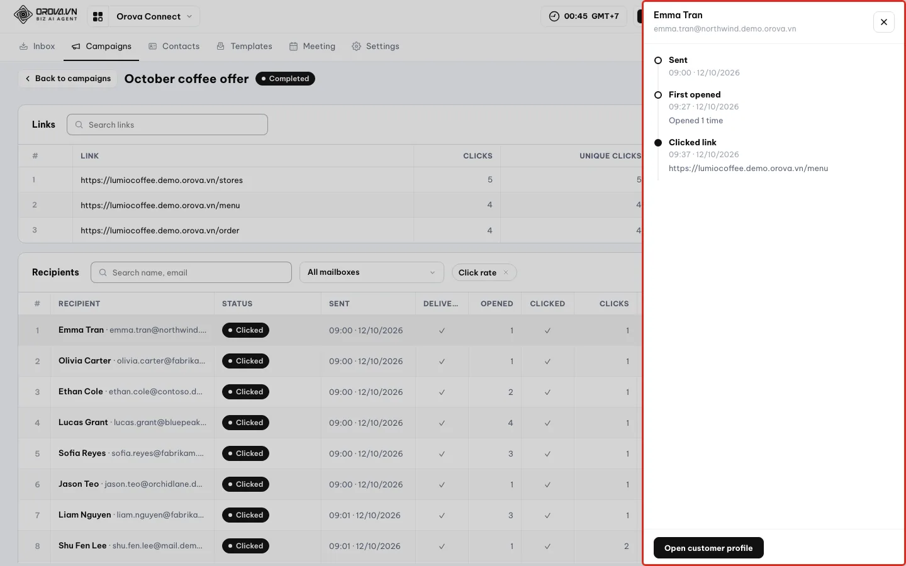Select the /order link row
This screenshot has width=906, height=566.
[330, 230]
